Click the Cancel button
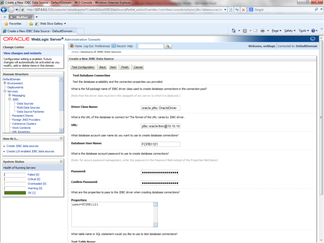The height and width of the screenshot is (243, 324). (x=138, y=67)
